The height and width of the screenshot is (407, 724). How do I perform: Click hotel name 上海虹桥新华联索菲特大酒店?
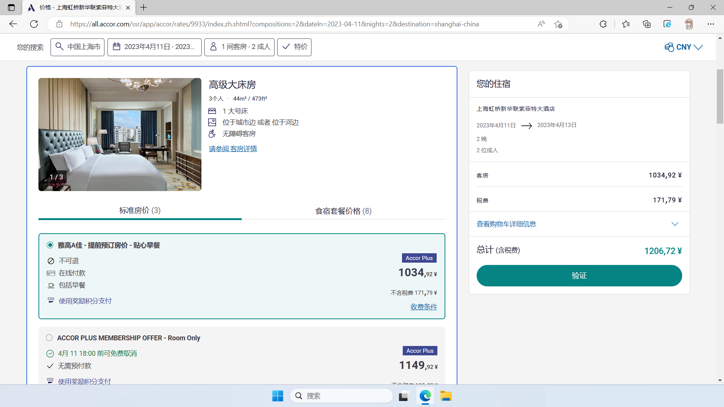click(x=515, y=109)
